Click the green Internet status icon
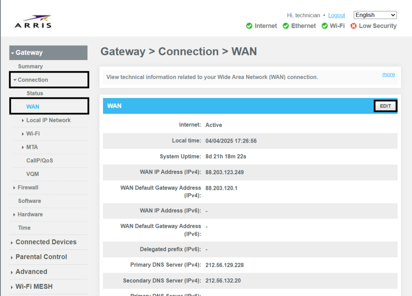The height and width of the screenshot is (296, 412). [250, 26]
